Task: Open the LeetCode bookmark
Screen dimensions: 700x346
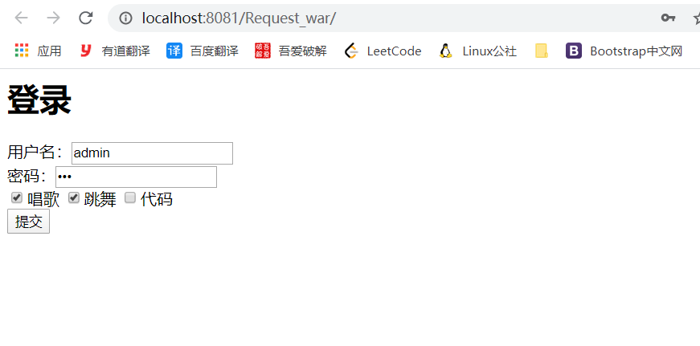Action: 383,51
